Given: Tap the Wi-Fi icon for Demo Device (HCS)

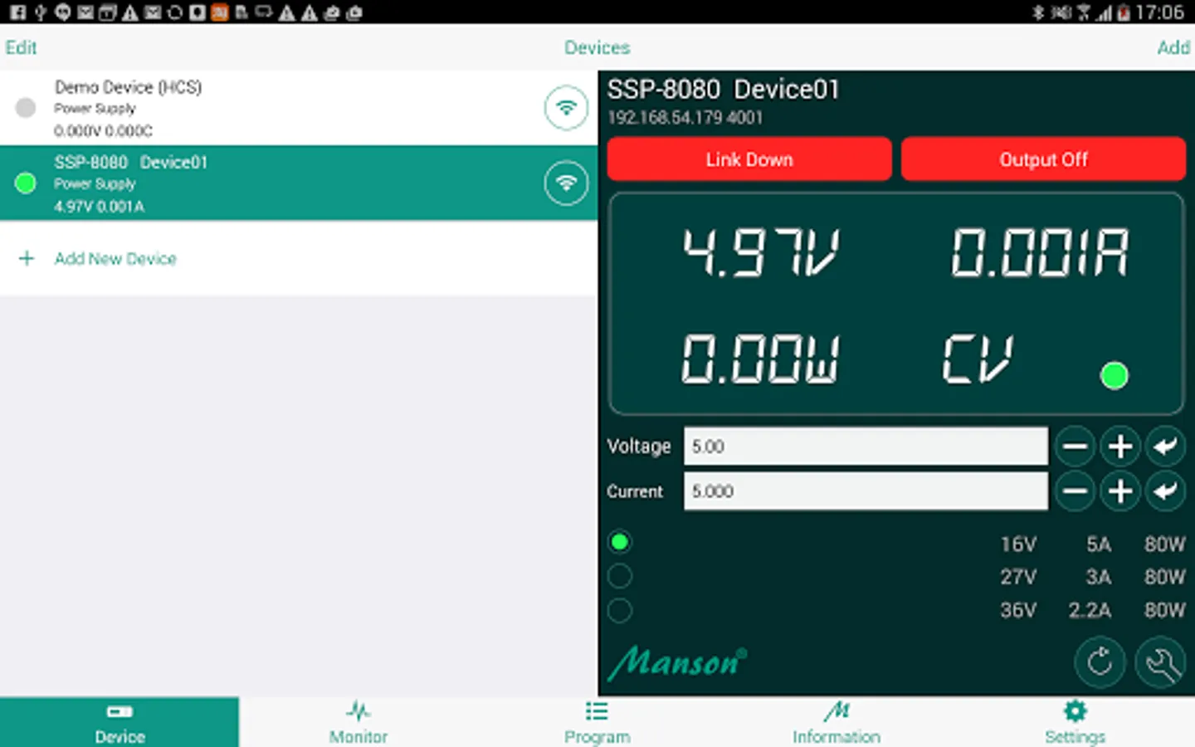Looking at the screenshot, I should click(x=566, y=107).
